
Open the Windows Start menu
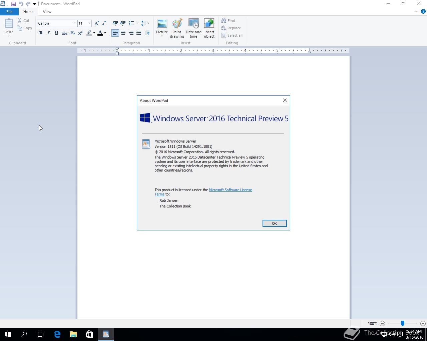(8, 334)
